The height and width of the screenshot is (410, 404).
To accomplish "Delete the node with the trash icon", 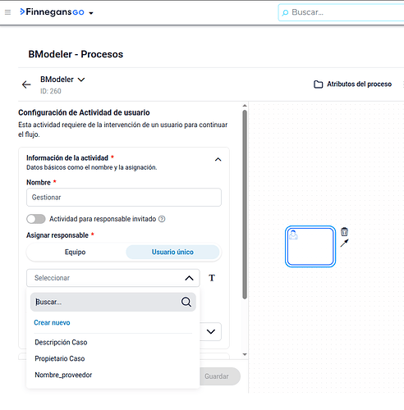I will 344,232.
